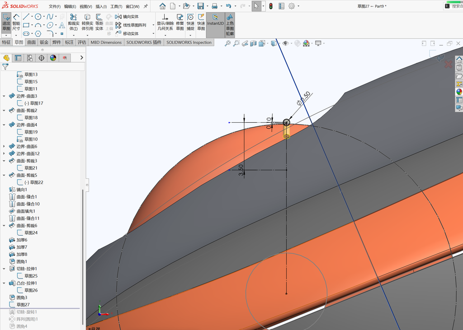Click the 退出草图 (Exit Sketch) icon
This screenshot has width=463, height=330.
(6, 23)
